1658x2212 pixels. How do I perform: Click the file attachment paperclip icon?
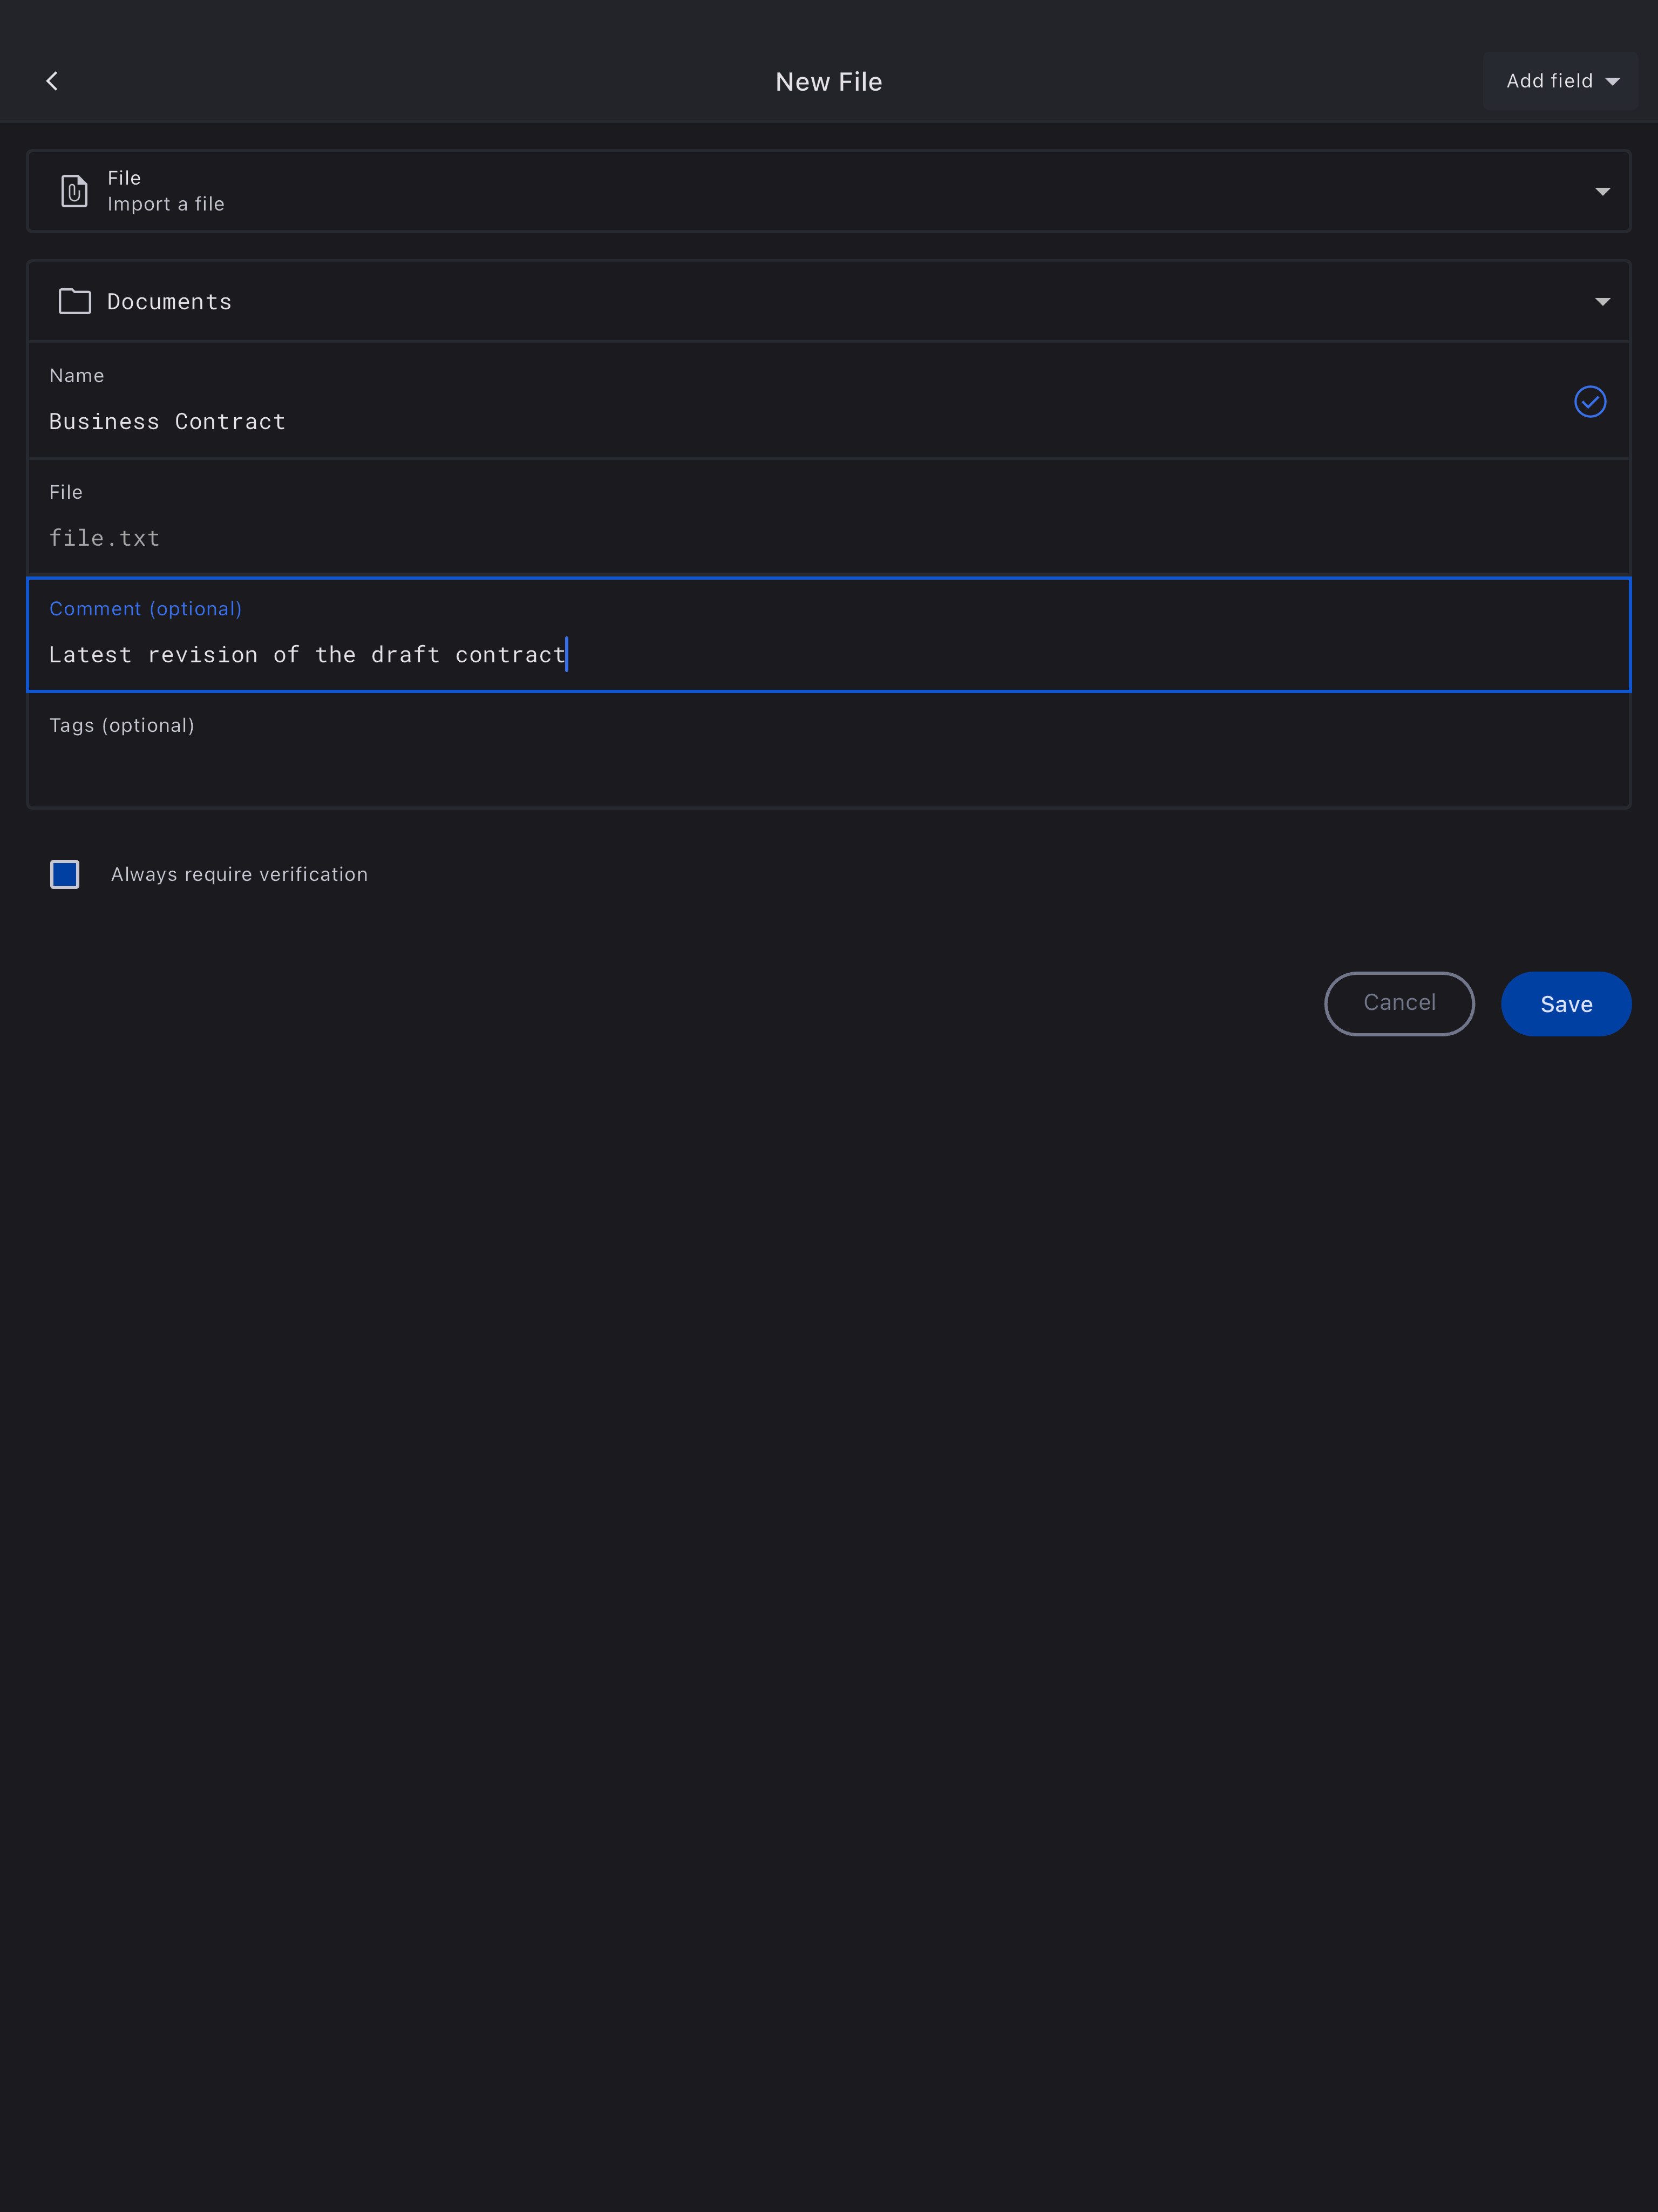74,191
